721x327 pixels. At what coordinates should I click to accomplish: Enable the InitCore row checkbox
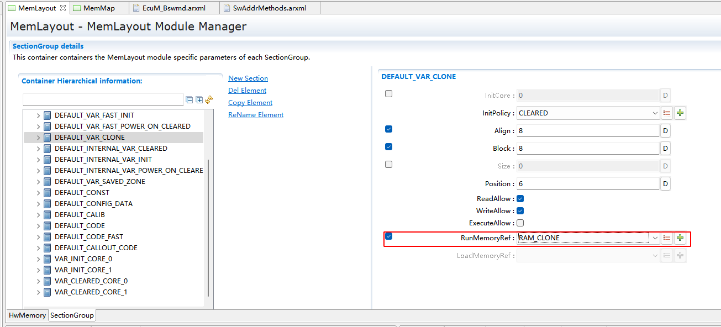coord(388,94)
